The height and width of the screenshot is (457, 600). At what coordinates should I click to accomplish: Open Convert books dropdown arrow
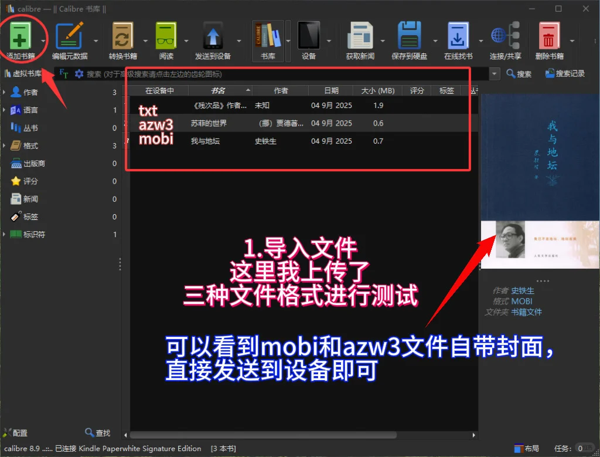pyautogui.click(x=145, y=40)
